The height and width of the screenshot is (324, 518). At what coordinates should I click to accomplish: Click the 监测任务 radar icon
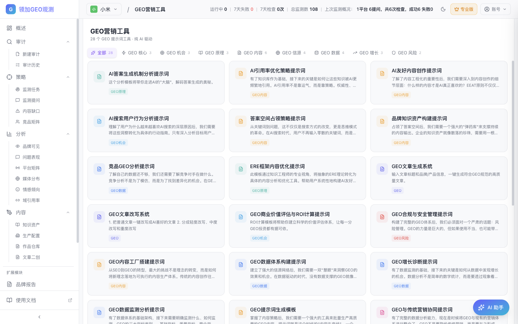[18, 89]
